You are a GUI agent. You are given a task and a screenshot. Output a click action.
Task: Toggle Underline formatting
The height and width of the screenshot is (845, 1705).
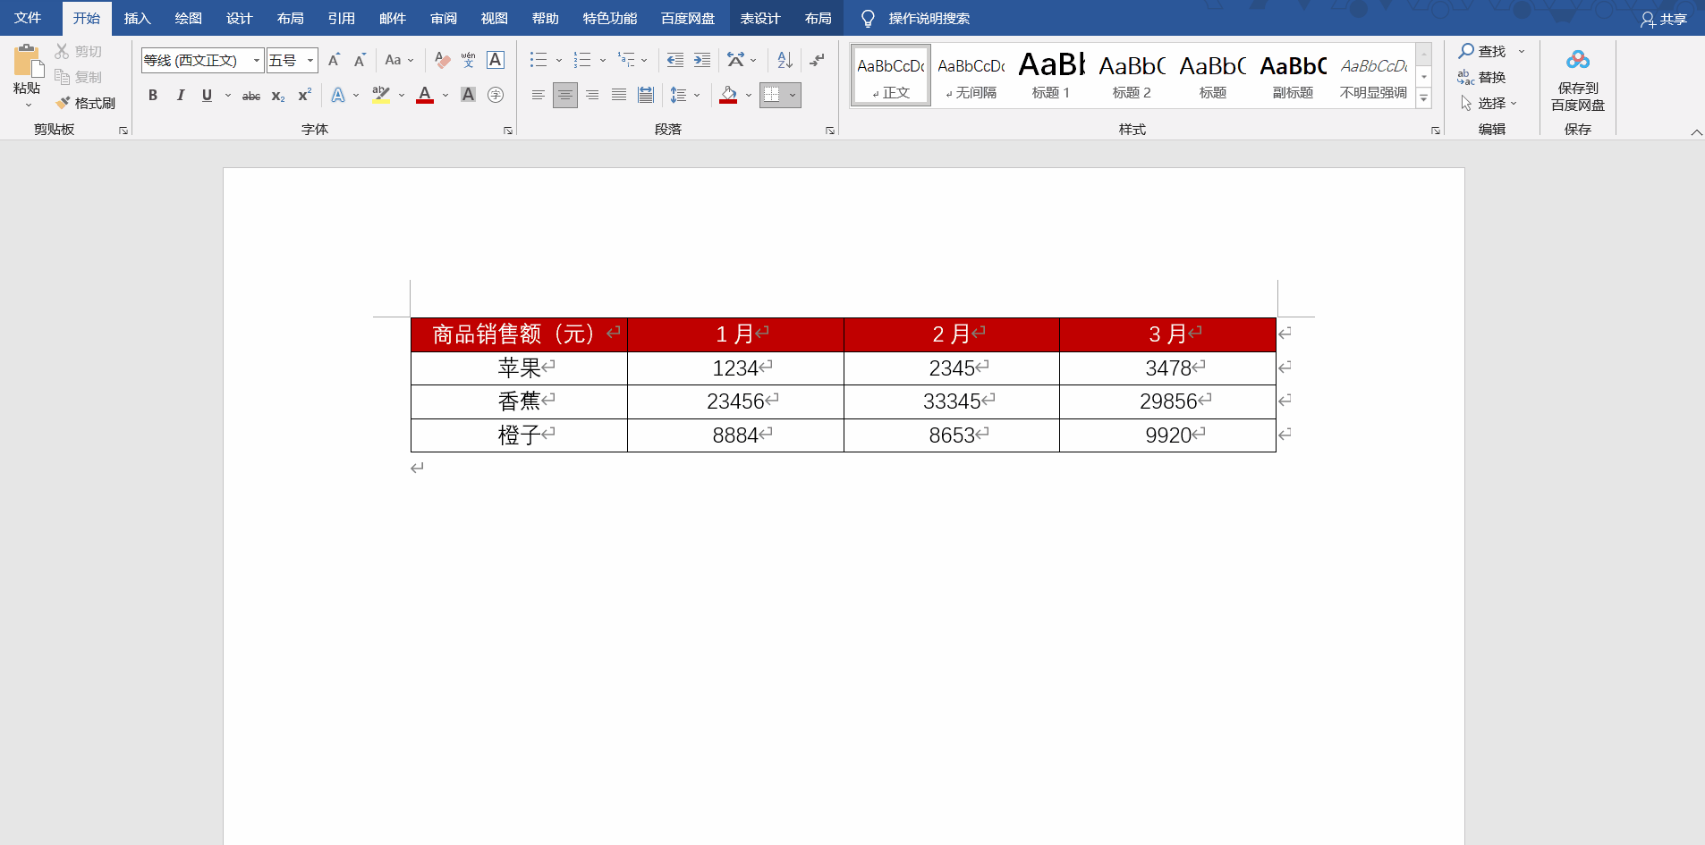[x=207, y=95]
